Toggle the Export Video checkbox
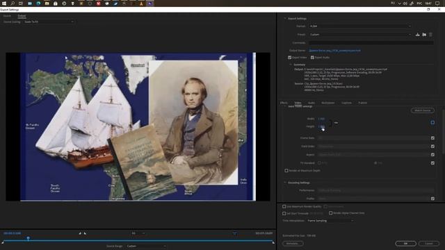The height and width of the screenshot is (250, 445). tap(290, 58)
